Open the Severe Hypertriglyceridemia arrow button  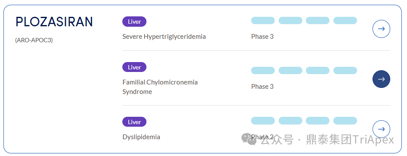point(381,29)
